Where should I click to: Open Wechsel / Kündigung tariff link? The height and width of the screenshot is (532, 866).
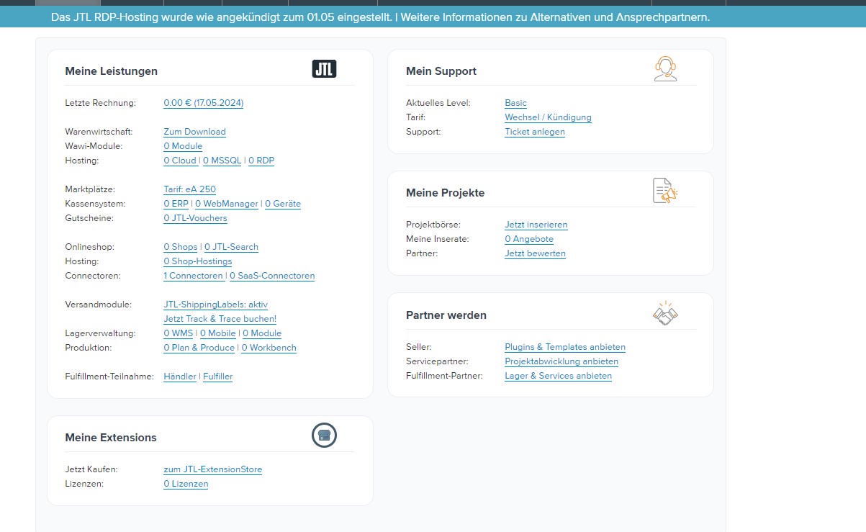pyautogui.click(x=549, y=117)
